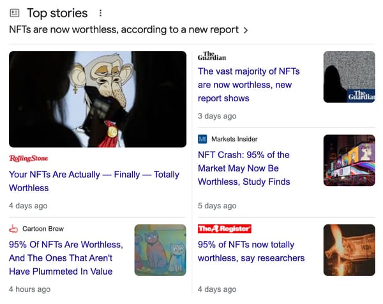This screenshot has height=304, width=383.
Task: Open the 'NFT Crash: 95% of the Market' story
Action: [x=244, y=168]
